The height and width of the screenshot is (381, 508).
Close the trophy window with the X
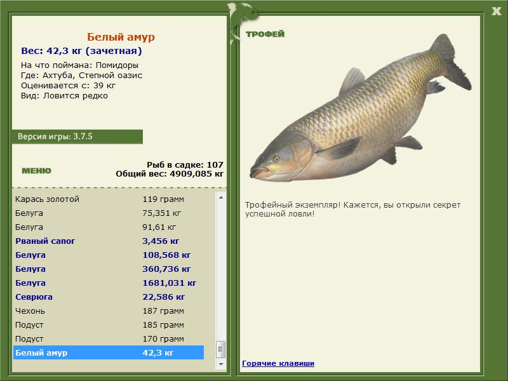[x=497, y=11]
